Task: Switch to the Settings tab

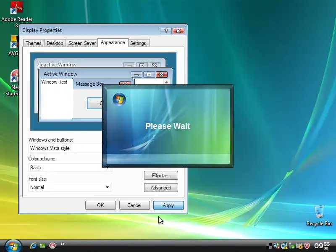Action: [138, 43]
